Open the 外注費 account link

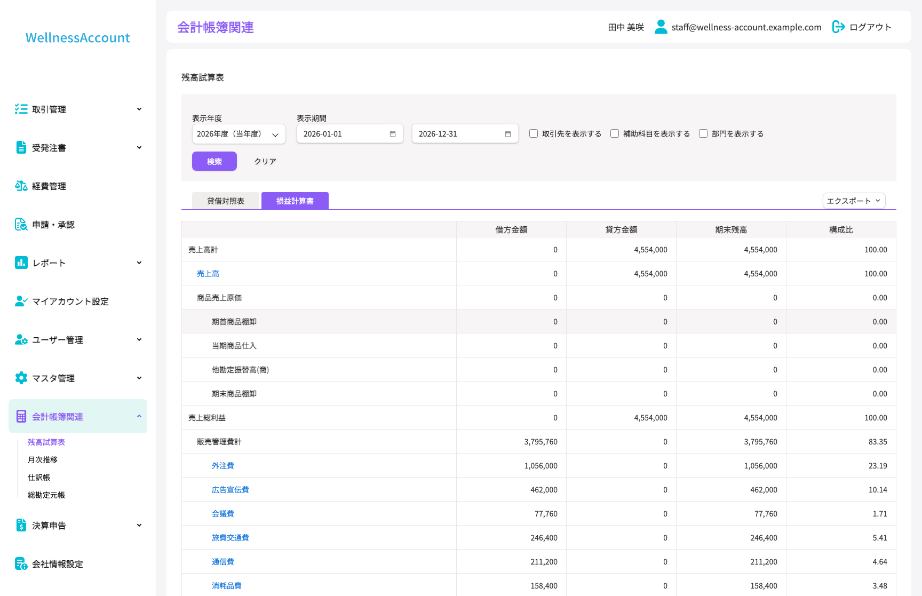(x=223, y=466)
